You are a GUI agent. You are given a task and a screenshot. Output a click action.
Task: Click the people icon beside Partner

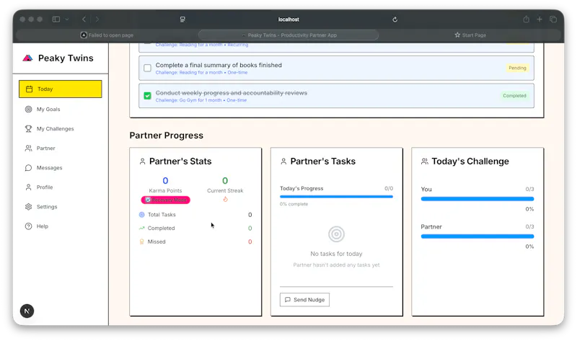point(28,149)
